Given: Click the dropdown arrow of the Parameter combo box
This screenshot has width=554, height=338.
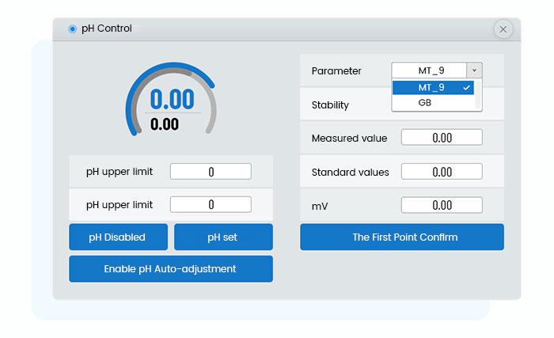Looking at the screenshot, I should [474, 70].
